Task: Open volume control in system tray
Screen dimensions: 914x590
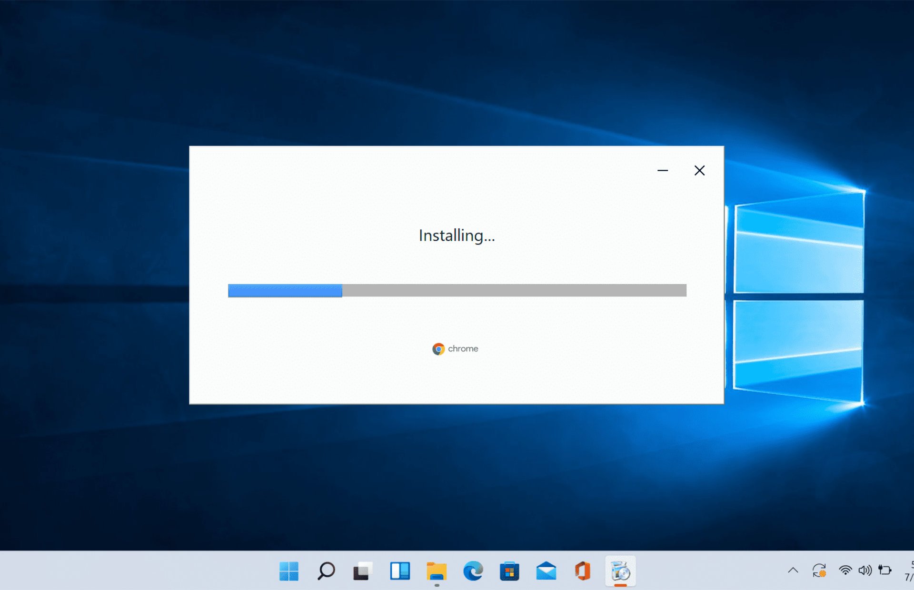Action: 864,570
